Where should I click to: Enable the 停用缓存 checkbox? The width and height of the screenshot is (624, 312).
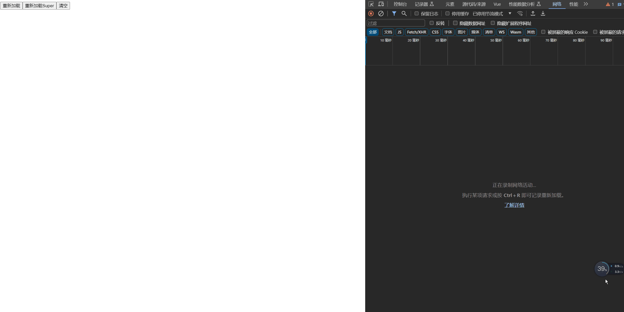(447, 13)
